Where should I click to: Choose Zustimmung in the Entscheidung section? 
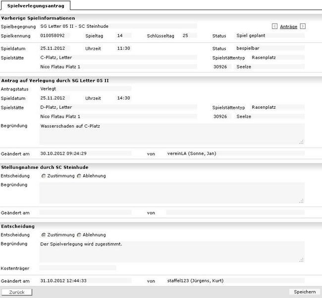[x=44, y=235]
